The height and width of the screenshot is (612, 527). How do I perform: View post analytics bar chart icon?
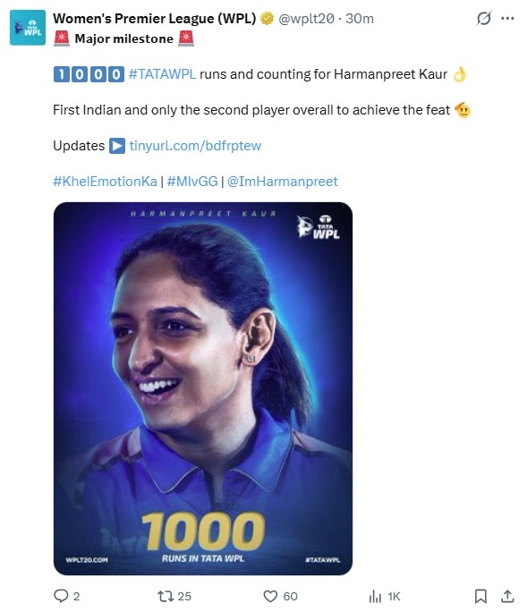(375, 596)
